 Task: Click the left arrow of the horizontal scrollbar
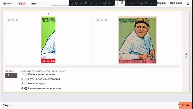point(7,67)
